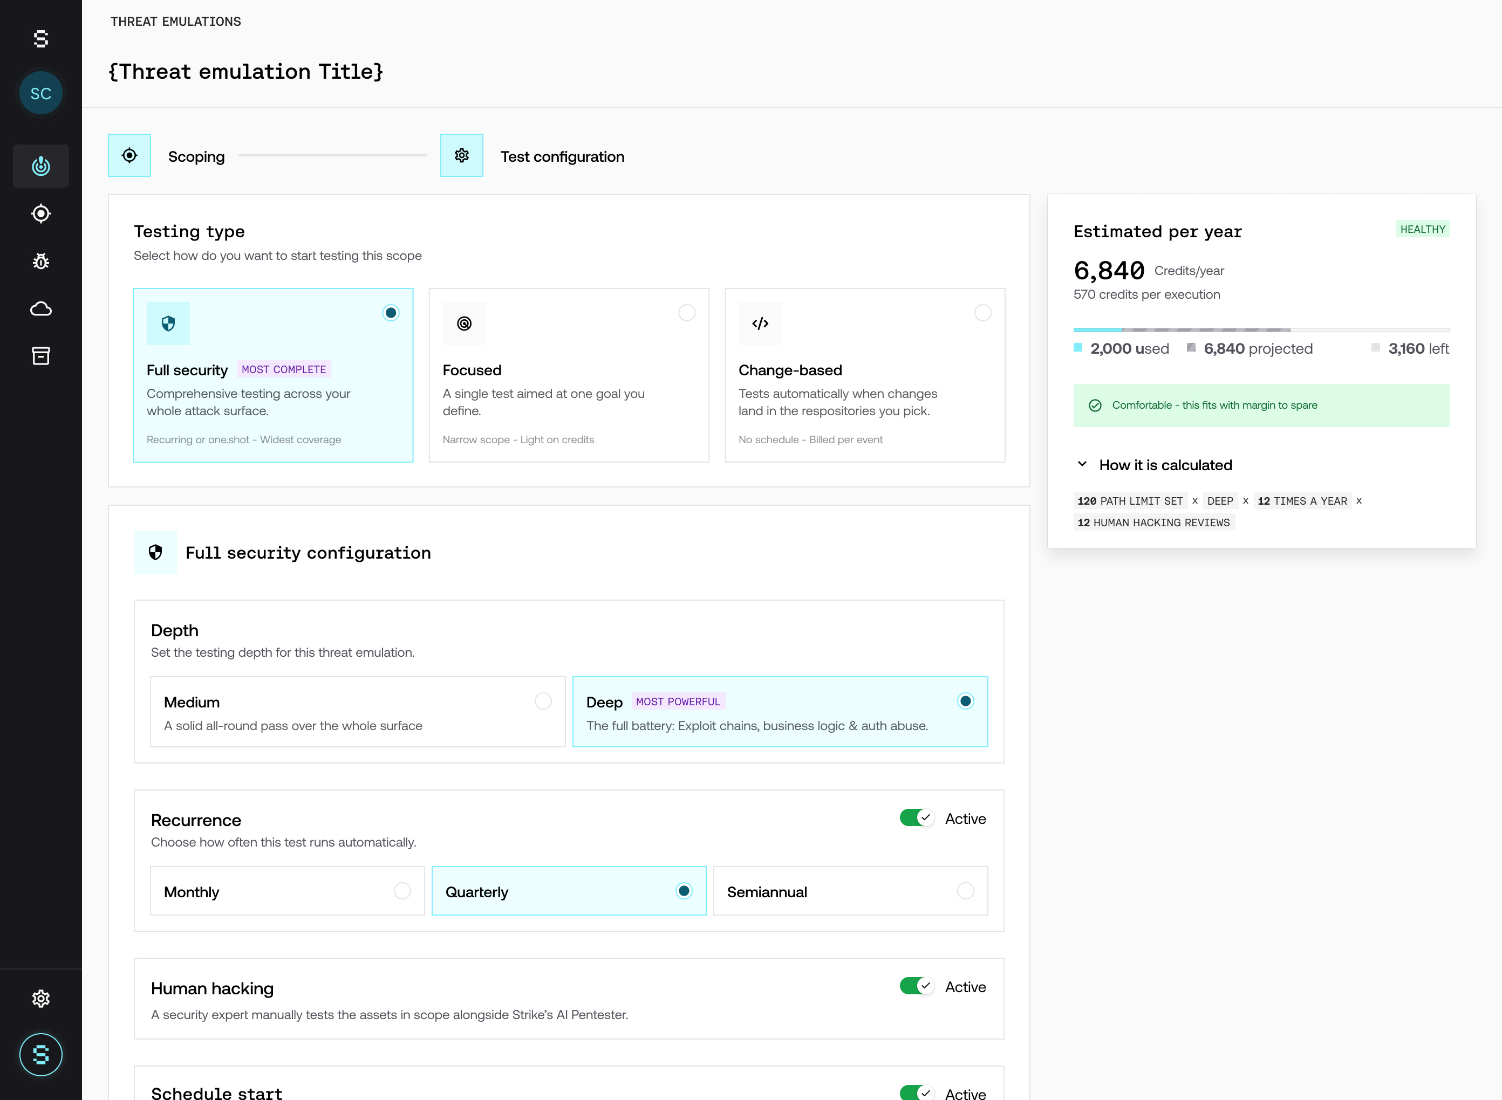Open the SC user avatar

pos(40,93)
